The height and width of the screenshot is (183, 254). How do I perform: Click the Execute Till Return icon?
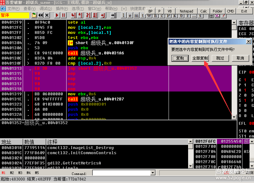[x=103, y=15]
